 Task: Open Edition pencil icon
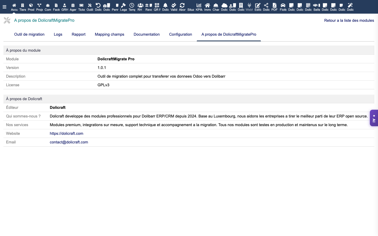(x=258, y=5)
